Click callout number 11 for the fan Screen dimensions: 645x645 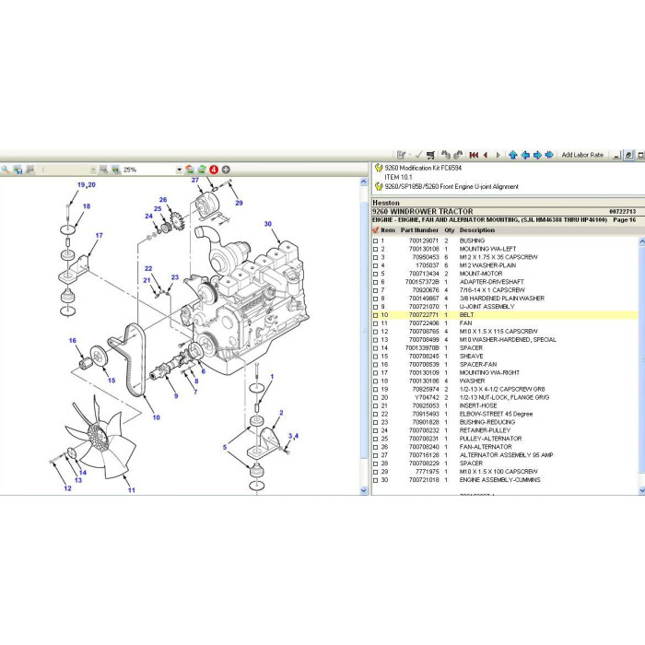131,490
